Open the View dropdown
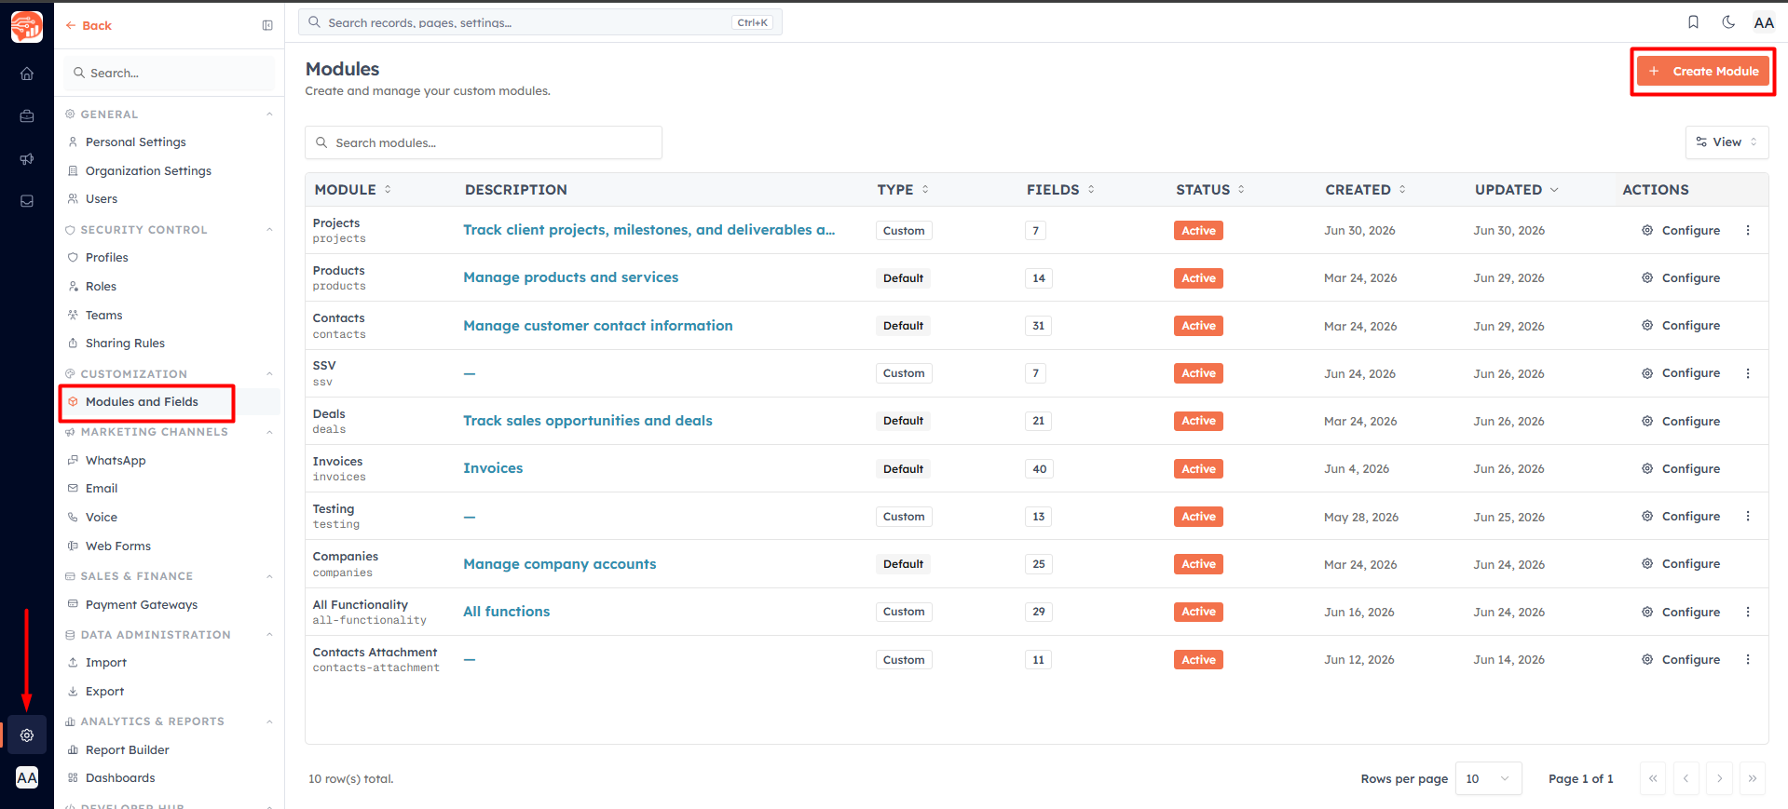The height and width of the screenshot is (809, 1788). click(1727, 142)
